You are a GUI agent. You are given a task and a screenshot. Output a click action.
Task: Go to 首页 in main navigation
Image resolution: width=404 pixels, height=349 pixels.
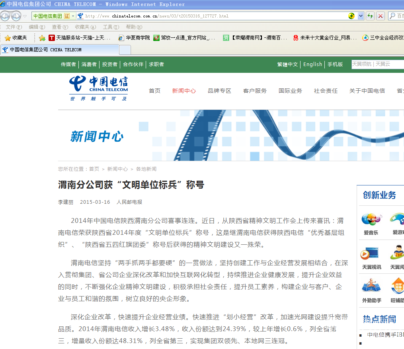coord(154,91)
